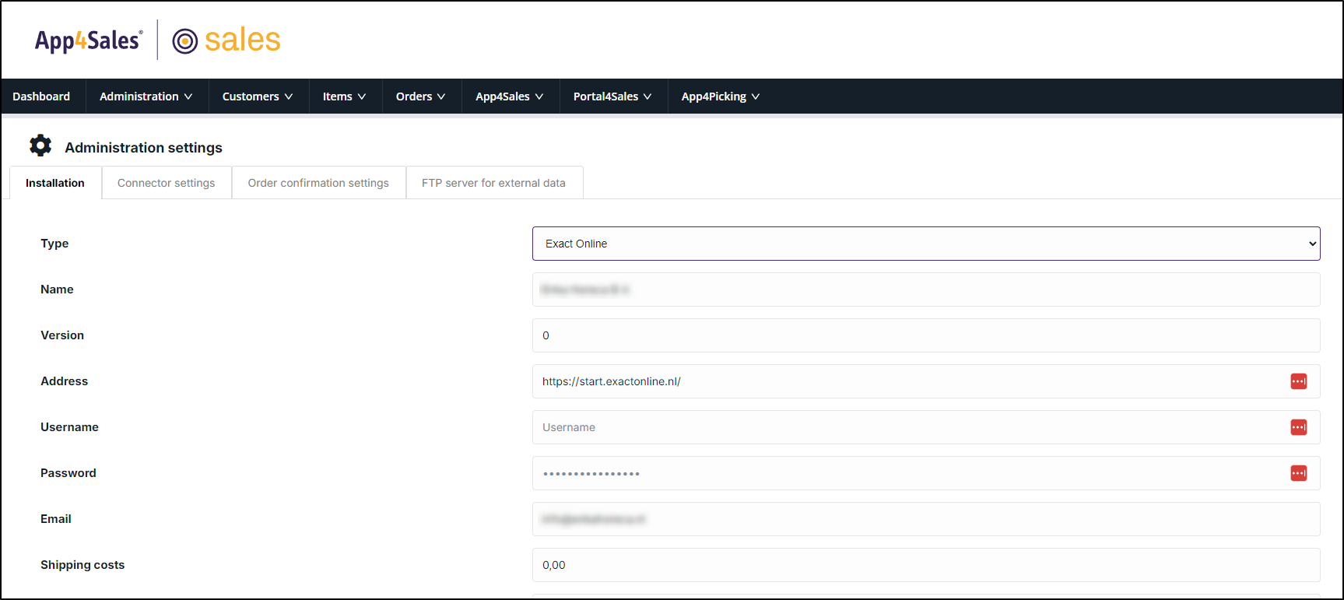
Task: Click the Username field label
Action: 70,427
